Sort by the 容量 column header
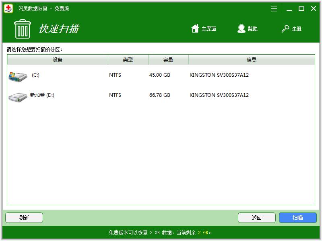Viewport: 322px width, 241px height. (x=168, y=60)
